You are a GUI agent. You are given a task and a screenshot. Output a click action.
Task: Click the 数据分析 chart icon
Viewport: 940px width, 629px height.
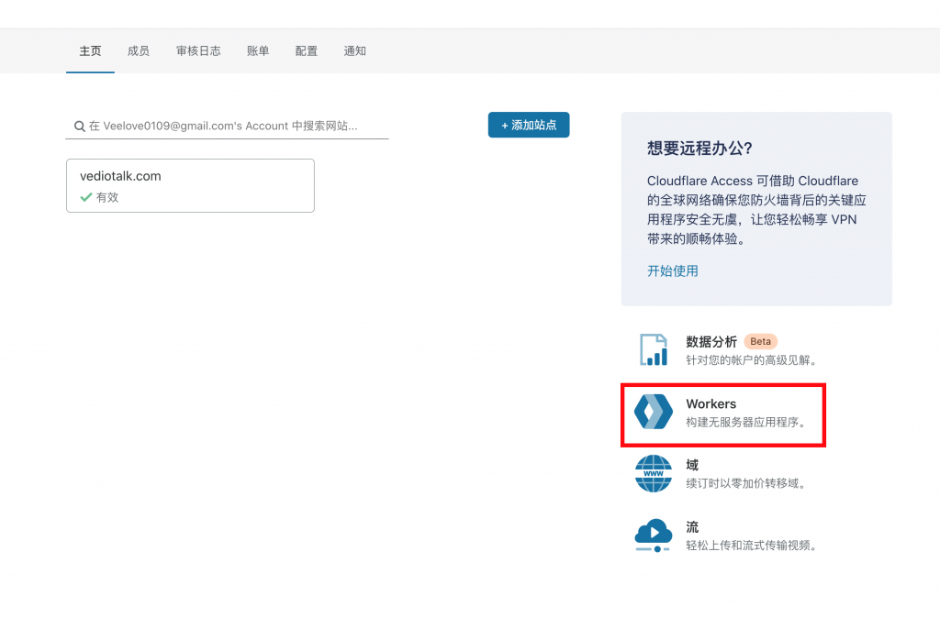tap(654, 350)
